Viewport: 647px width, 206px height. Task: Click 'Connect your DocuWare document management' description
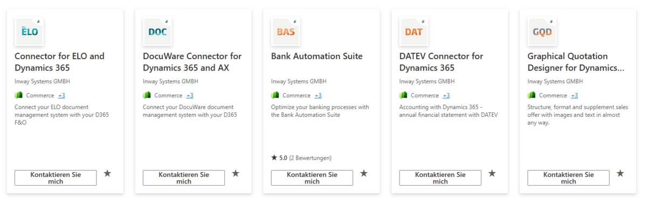pyautogui.click(x=190, y=111)
